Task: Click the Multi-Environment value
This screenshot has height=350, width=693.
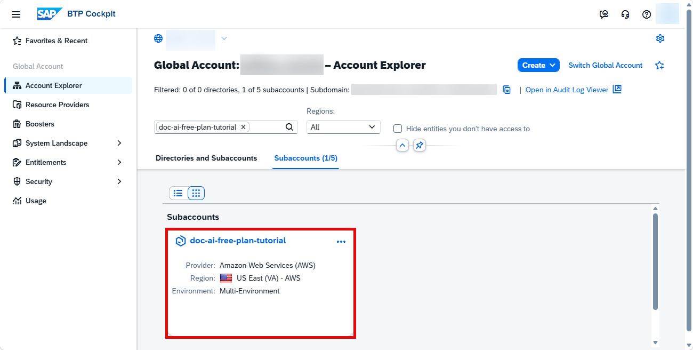Action: click(249, 291)
